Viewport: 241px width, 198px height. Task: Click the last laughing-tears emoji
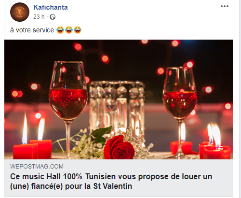(x=78, y=30)
